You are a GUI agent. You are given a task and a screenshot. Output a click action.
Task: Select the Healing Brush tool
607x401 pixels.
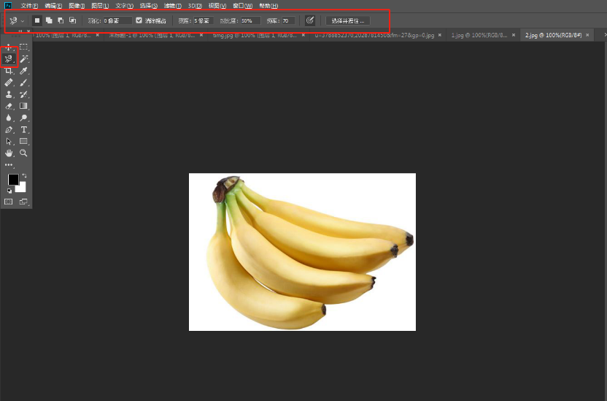[9, 83]
